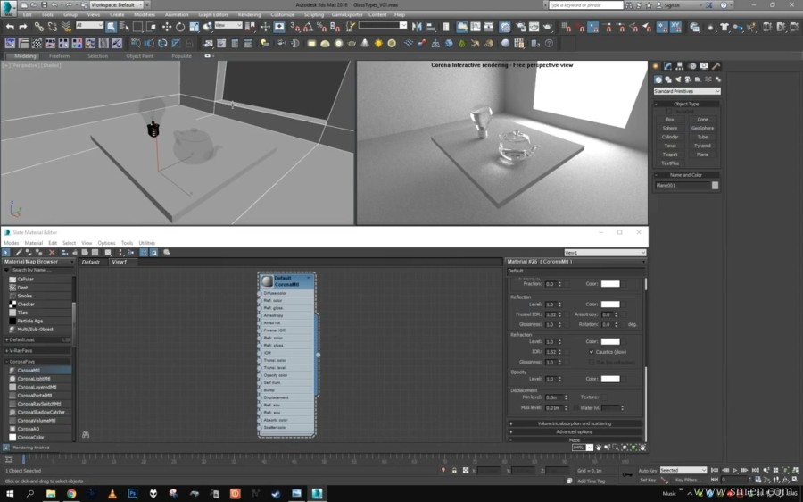
Task: Click the Undo arrow in main toolbar
Action: click(x=9, y=27)
